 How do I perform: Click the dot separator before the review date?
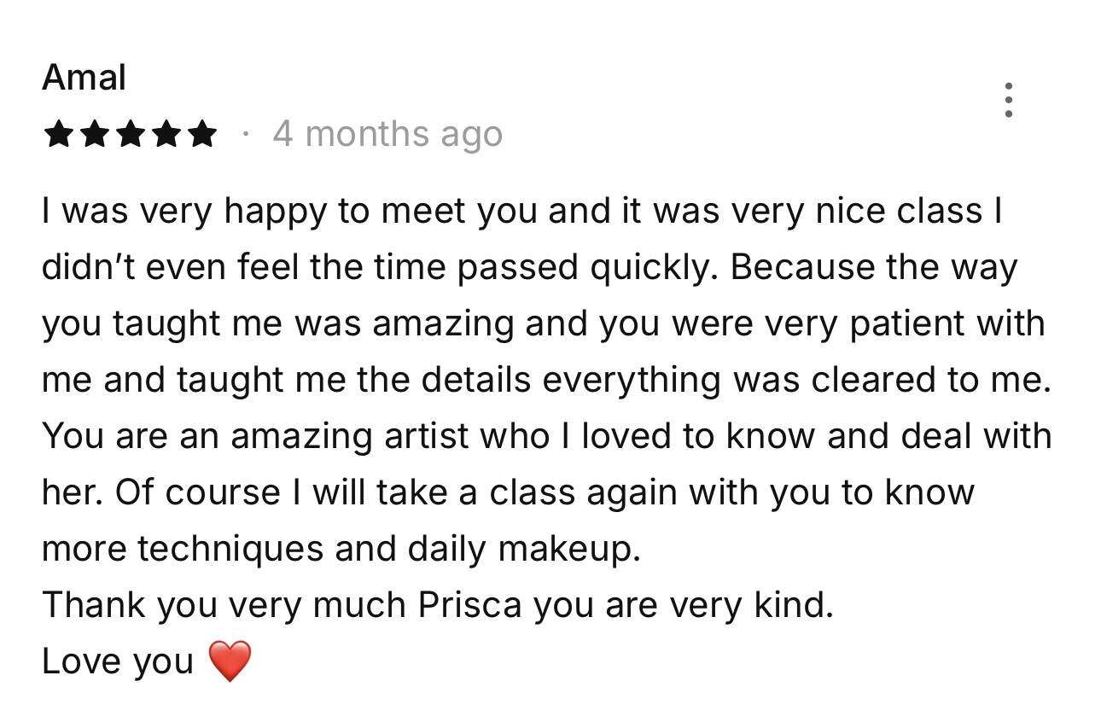pos(246,134)
